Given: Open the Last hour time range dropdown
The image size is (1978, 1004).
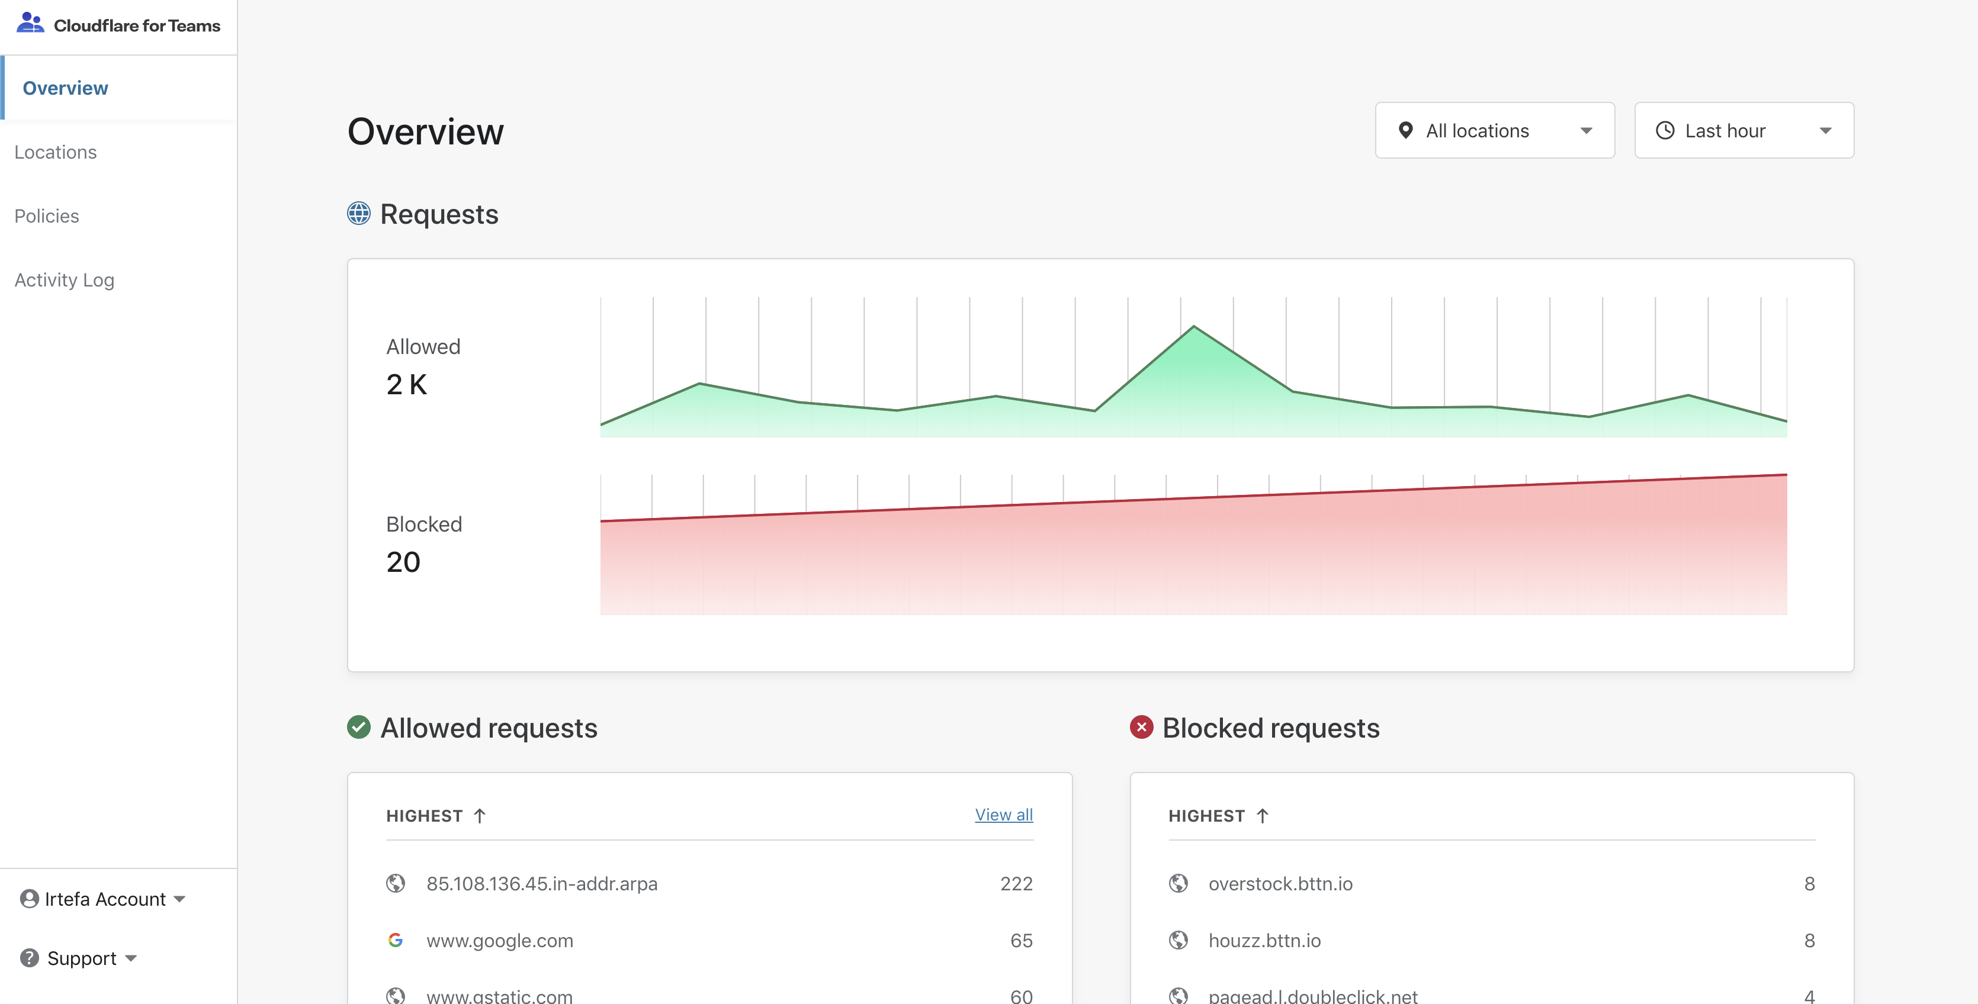Looking at the screenshot, I should [1743, 130].
